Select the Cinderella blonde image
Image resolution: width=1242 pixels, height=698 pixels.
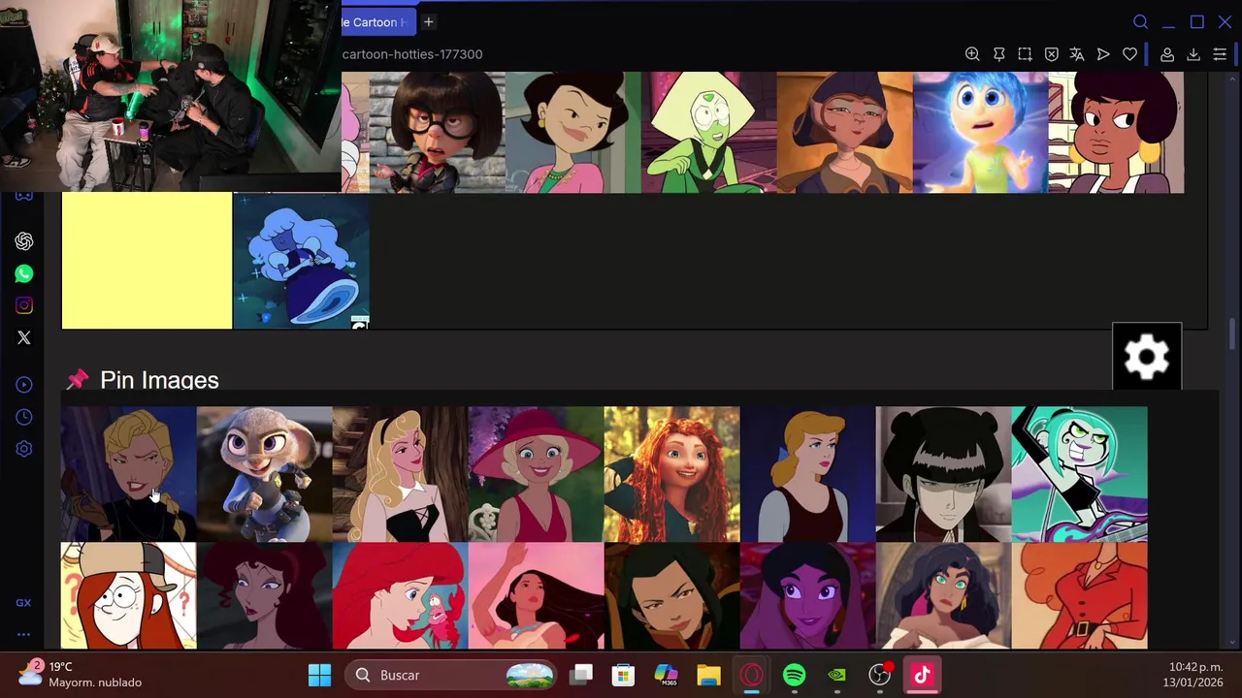pyautogui.click(x=807, y=474)
